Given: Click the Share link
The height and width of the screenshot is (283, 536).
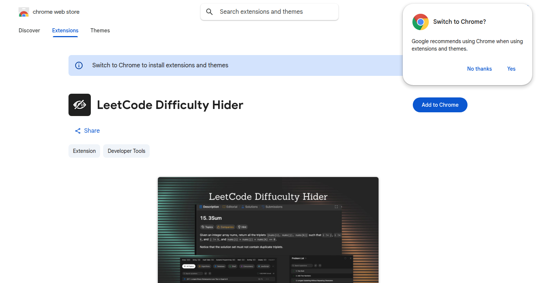Looking at the screenshot, I should [x=87, y=131].
